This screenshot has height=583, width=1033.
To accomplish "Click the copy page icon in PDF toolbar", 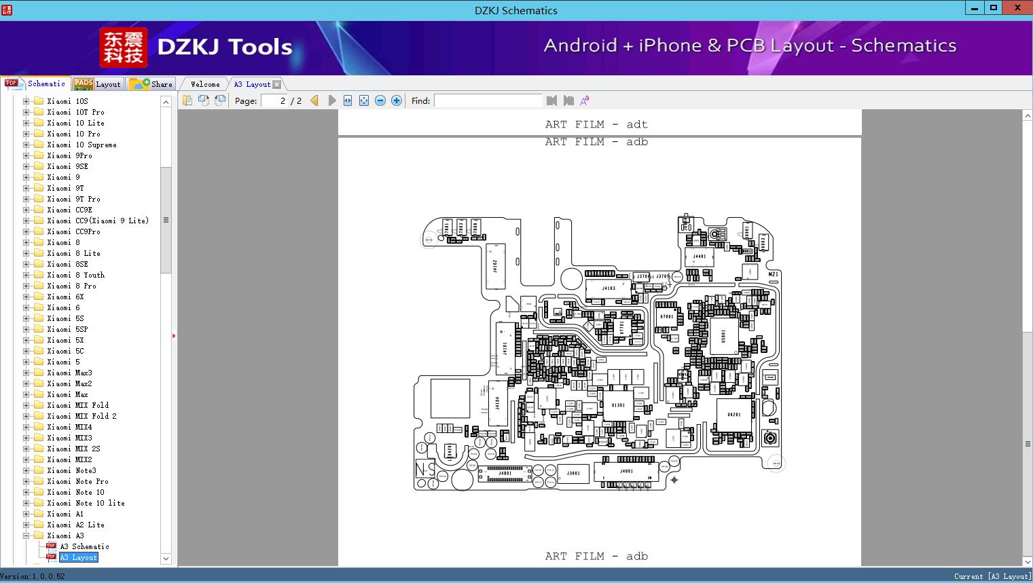I will point(187,100).
